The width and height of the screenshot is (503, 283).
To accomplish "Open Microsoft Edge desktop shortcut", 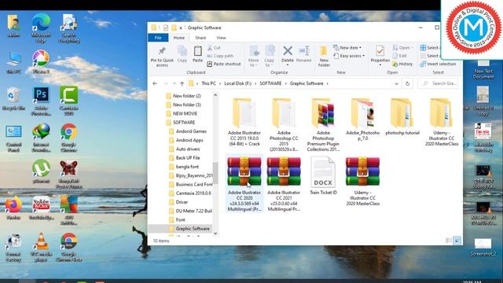I will coord(41,28).
